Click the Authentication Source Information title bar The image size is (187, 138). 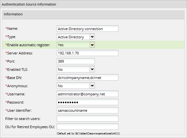pos(93,4)
